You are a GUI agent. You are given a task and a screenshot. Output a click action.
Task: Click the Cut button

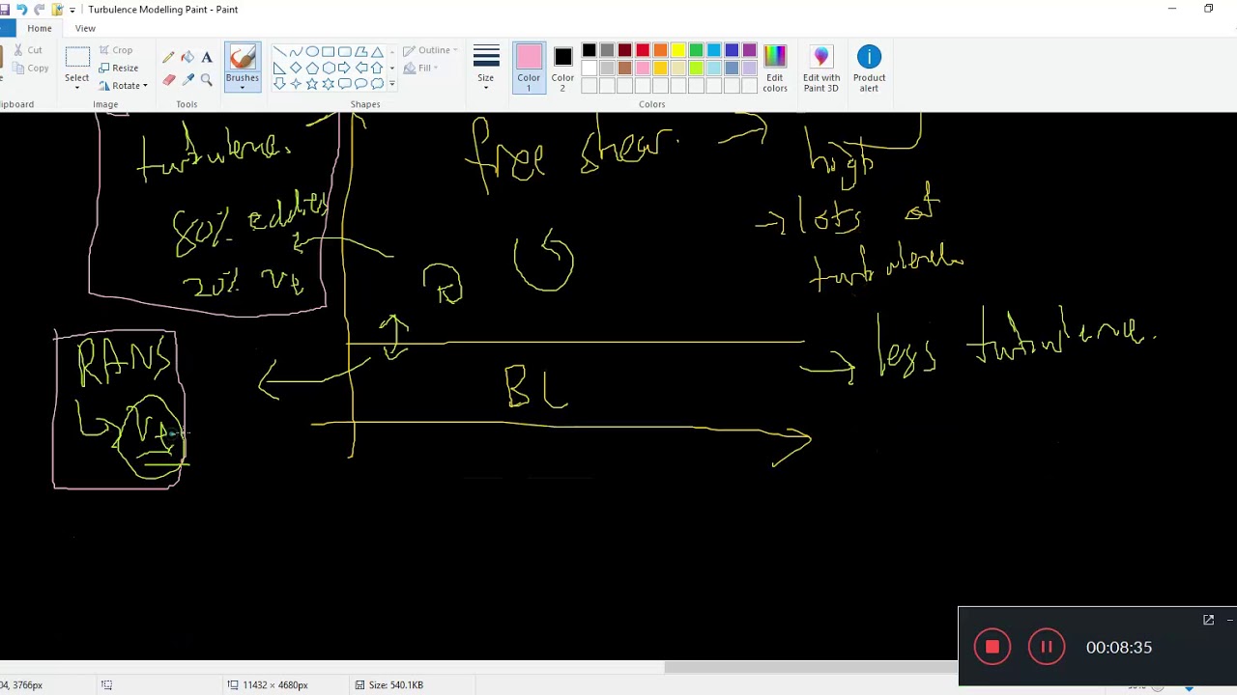pyautogui.click(x=28, y=50)
